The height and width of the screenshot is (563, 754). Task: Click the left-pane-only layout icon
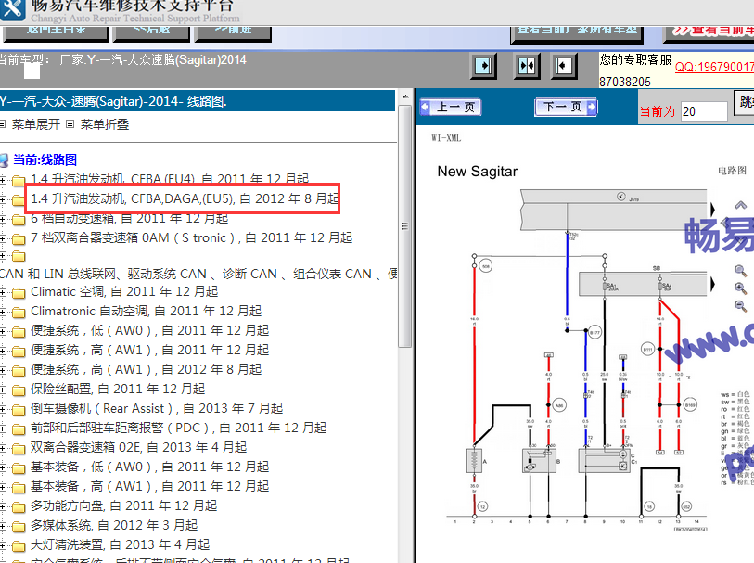[483, 65]
